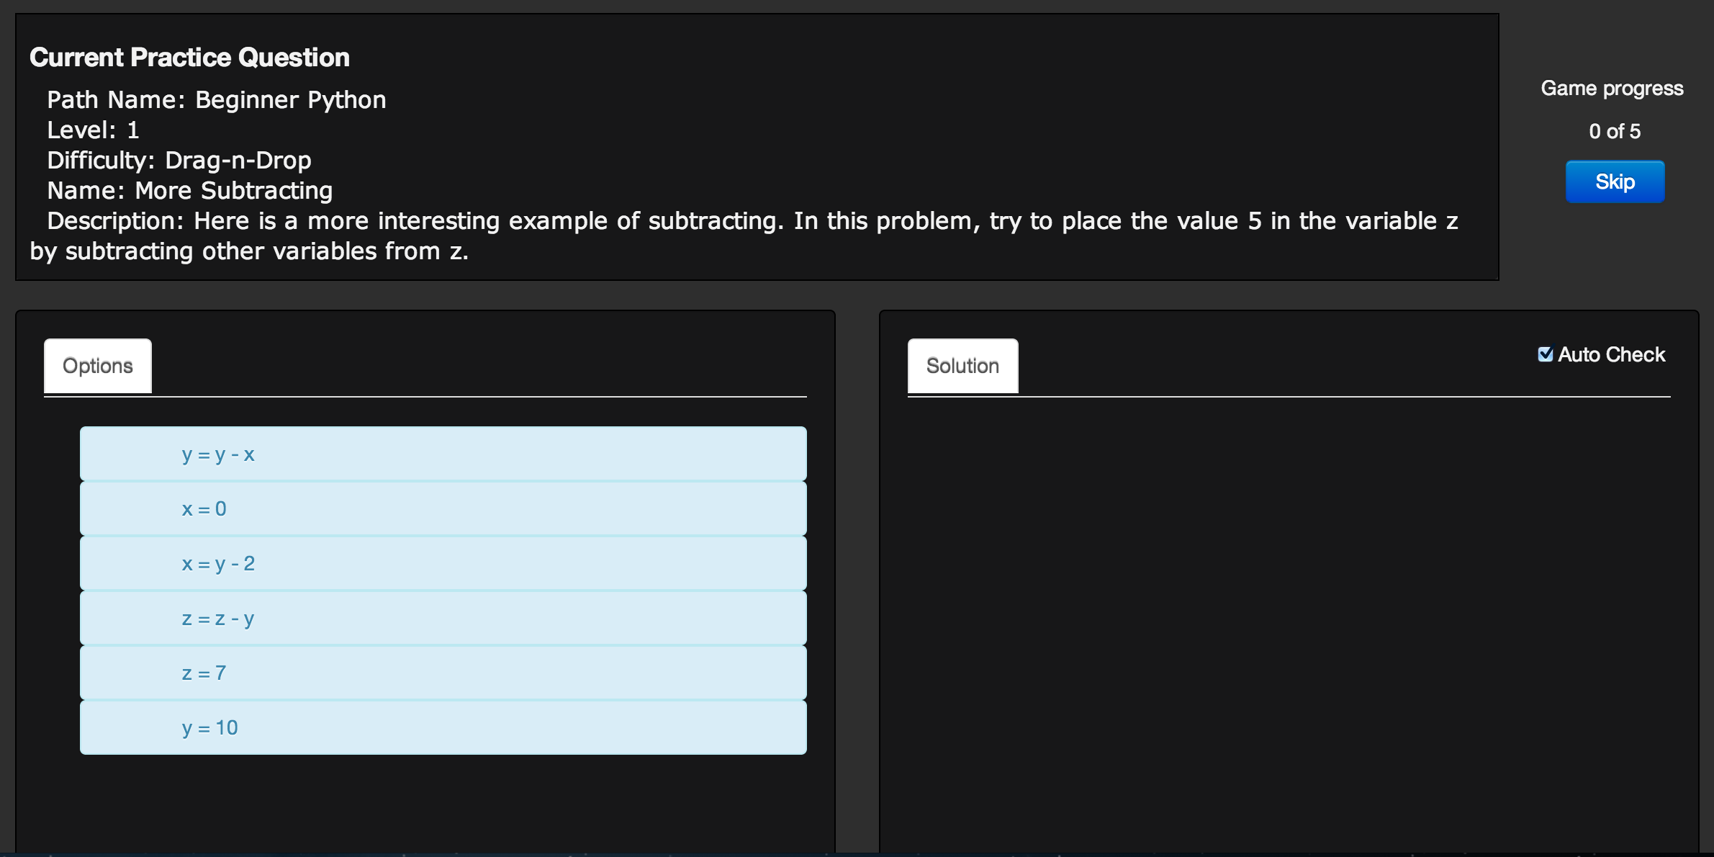Image resolution: width=1714 pixels, height=857 pixels.
Task: Switch to the Options tab
Action: tap(98, 366)
